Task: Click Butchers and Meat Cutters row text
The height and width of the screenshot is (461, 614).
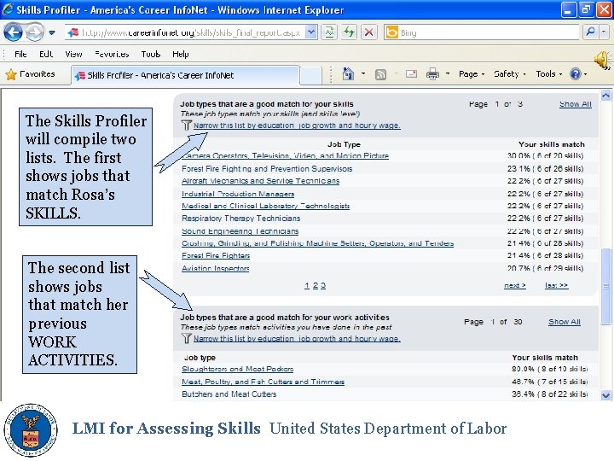Action: (229, 394)
